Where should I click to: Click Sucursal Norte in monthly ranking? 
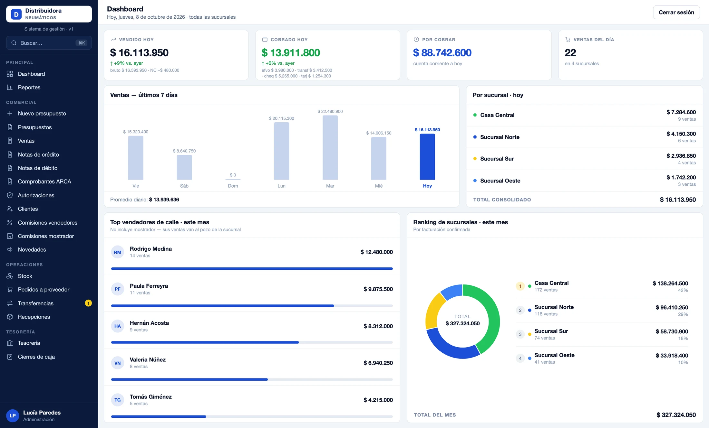(x=602, y=310)
